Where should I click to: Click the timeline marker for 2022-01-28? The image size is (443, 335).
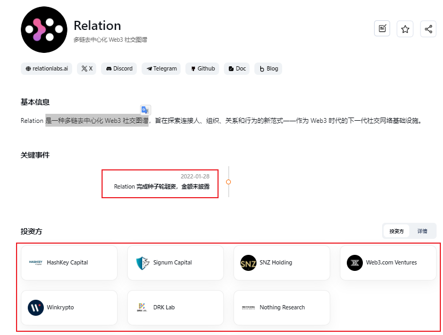coord(229,182)
